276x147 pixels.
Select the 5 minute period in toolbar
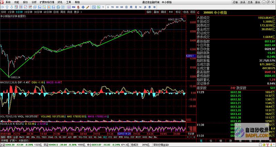coord(108,7)
